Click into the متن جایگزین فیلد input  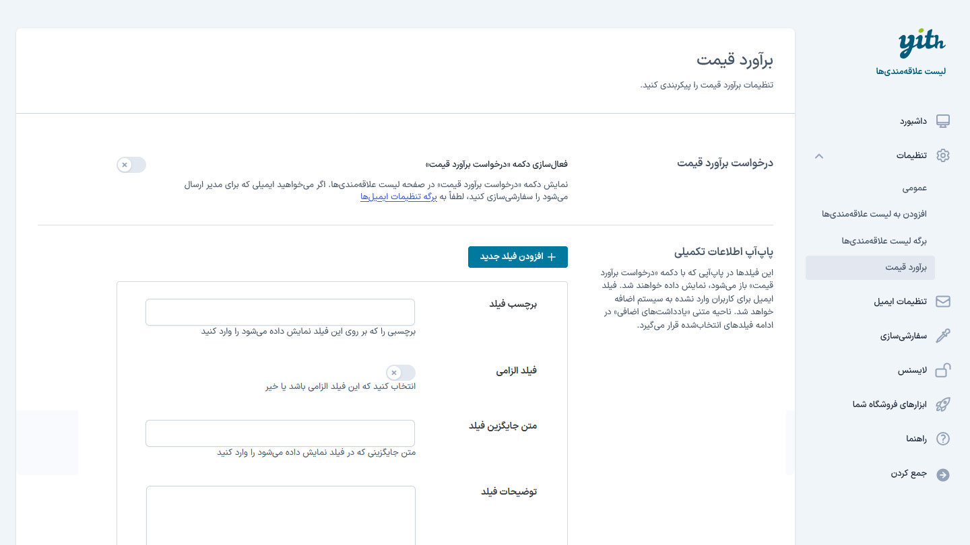pos(280,433)
